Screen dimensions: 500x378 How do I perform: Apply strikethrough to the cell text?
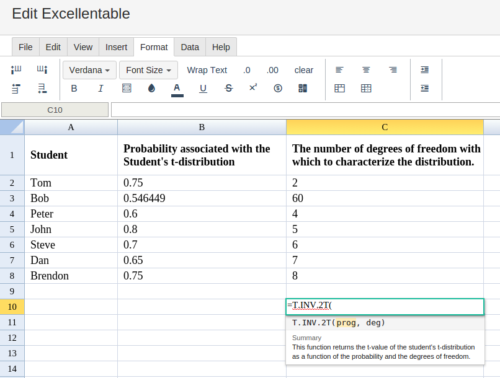coord(228,89)
